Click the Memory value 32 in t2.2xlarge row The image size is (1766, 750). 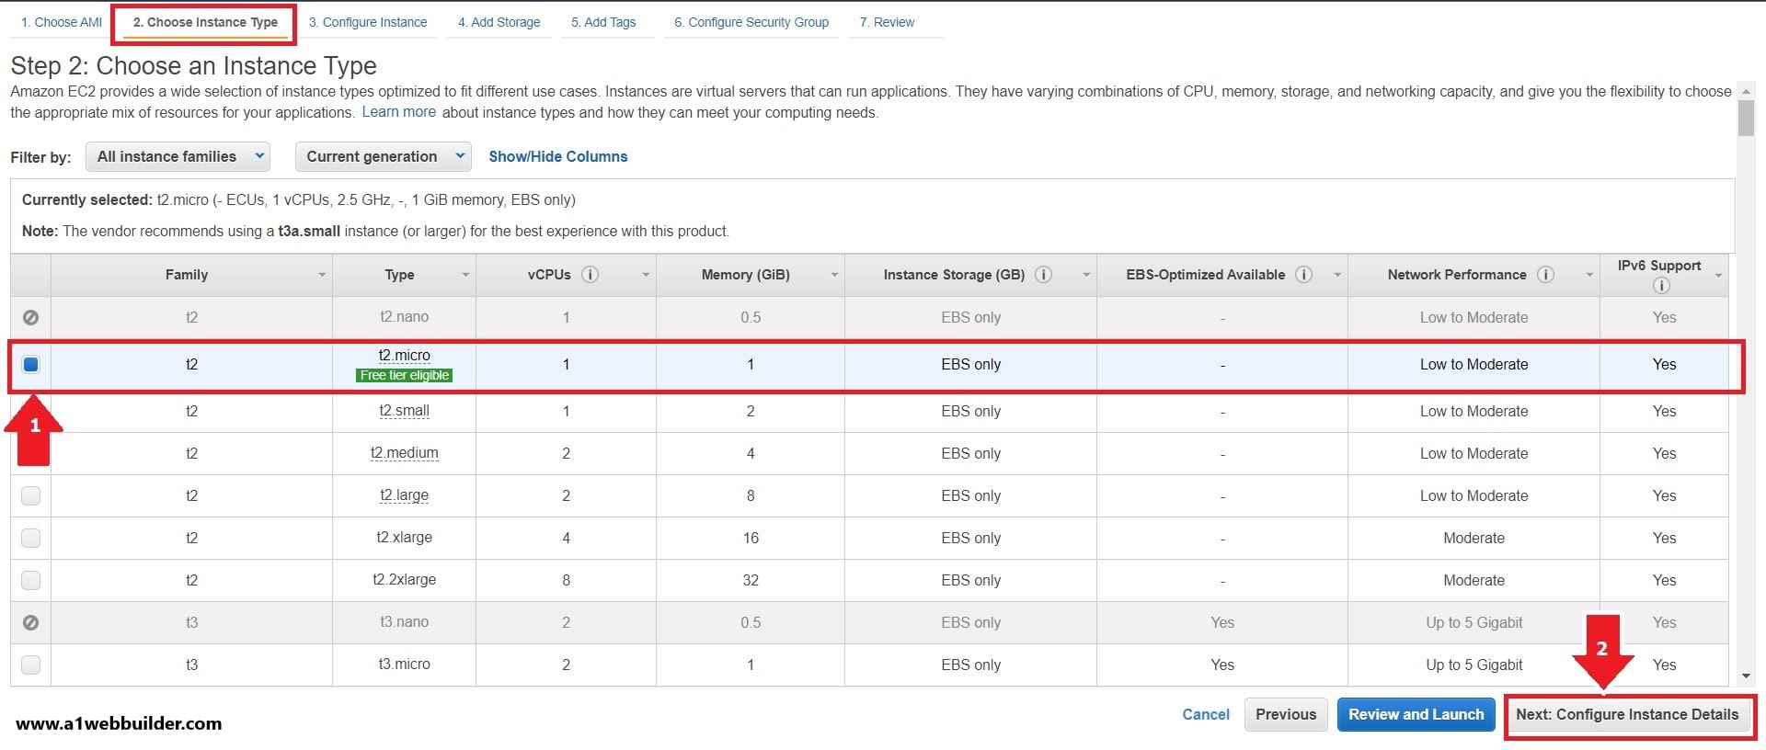tap(751, 580)
